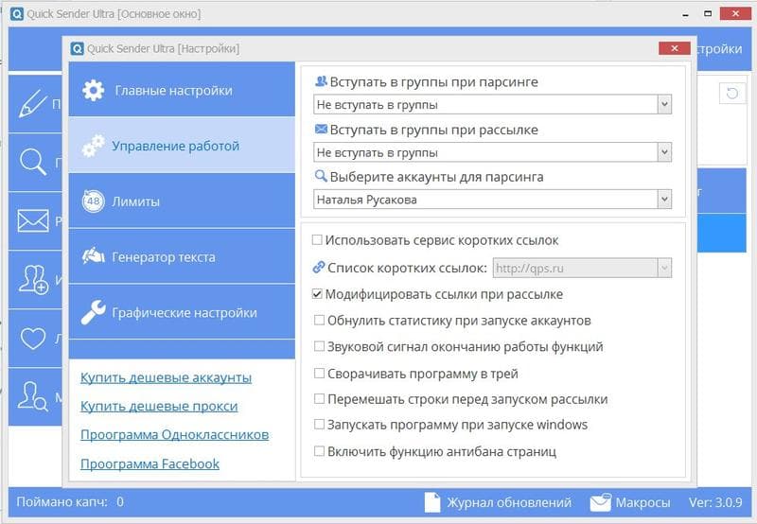757x524 pixels.
Task: Open Макросы in the status bar
Action: (643, 502)
